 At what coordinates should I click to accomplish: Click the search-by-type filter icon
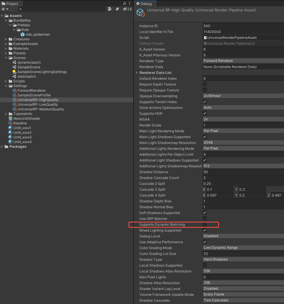(110, 9)
